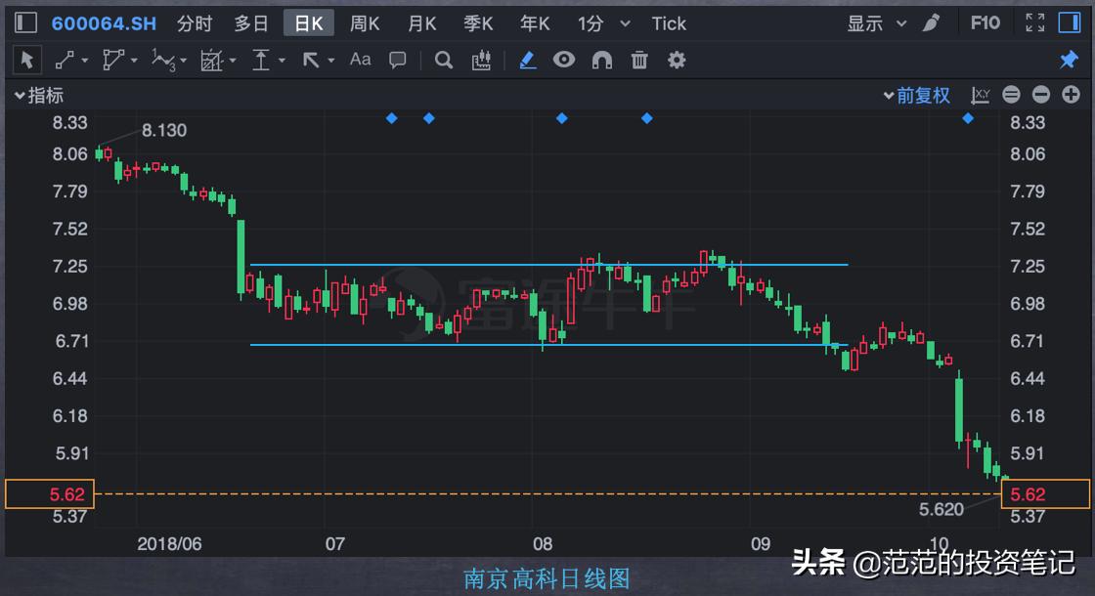The height and width of the screenshot is (596, 1095).
Task: Open the F10 stock info page
Action: (x=985, y=21)
